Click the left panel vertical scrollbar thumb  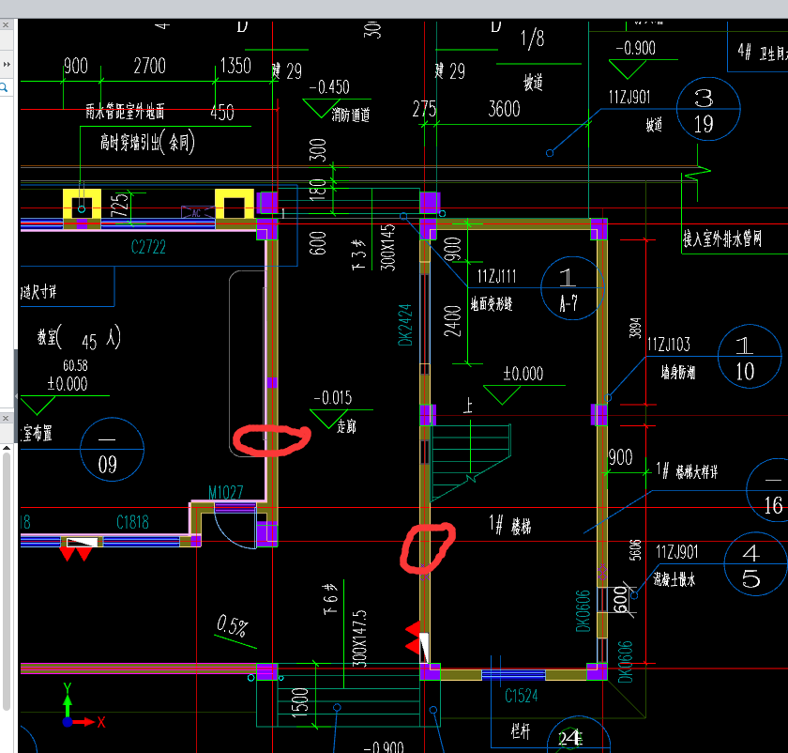pos(7,581)
